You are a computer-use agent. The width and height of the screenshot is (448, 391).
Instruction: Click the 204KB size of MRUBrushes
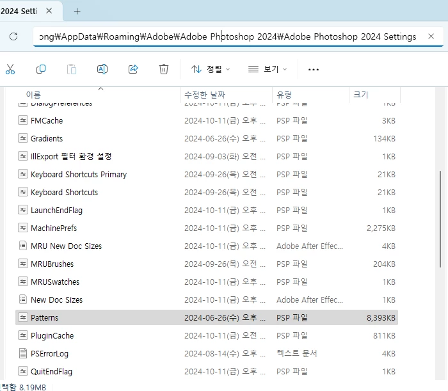[x=384, y=264]
